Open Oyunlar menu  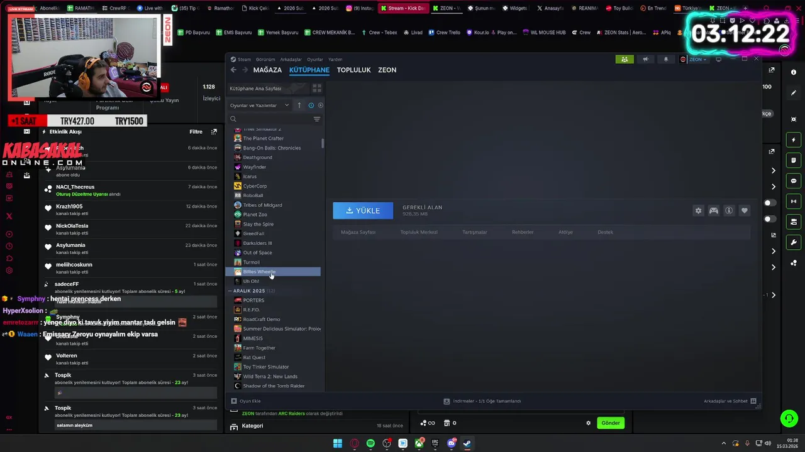click(x=314, y=59)
